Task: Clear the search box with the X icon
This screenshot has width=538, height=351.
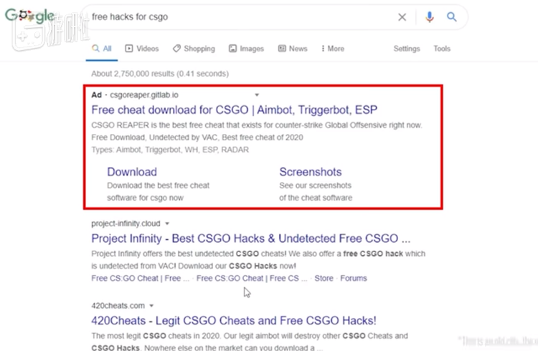Action: pyautogui.click(x=402, y=17)
